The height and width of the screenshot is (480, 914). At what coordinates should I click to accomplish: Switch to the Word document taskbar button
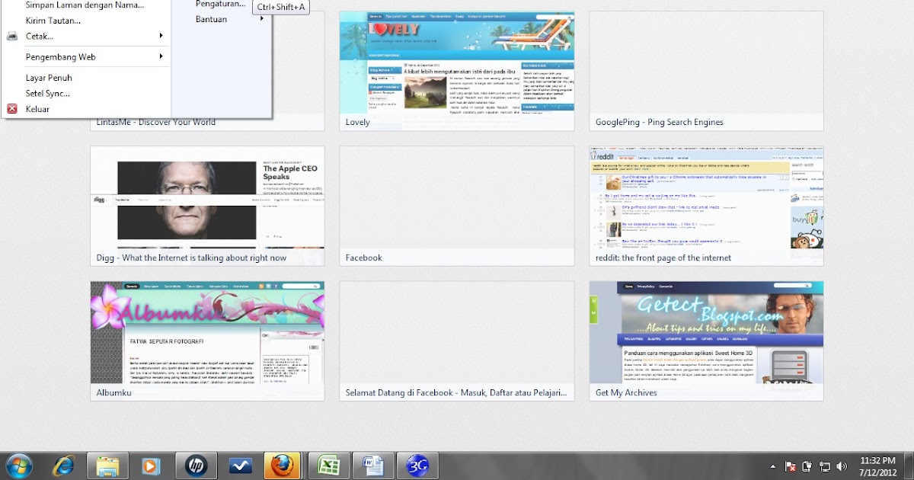(x=373, y=465)
